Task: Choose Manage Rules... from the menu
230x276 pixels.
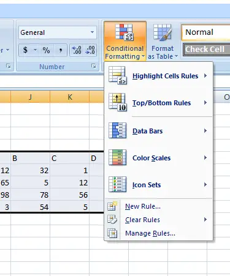Action: 158,233
